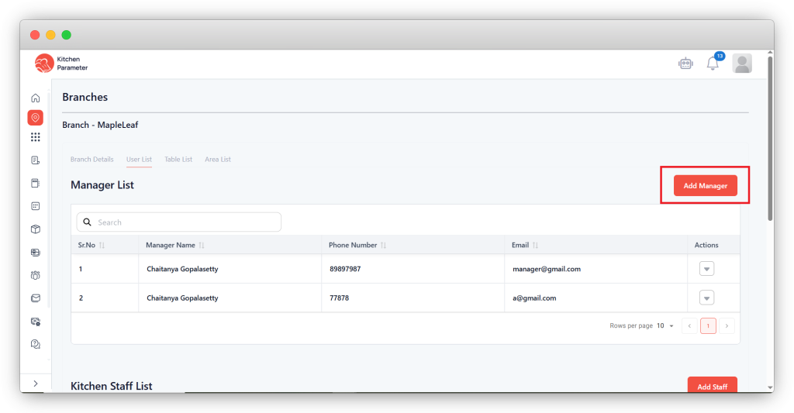The image size is (794, 413).
Task: Open the robot assistant icon in header
Action: 685,64
